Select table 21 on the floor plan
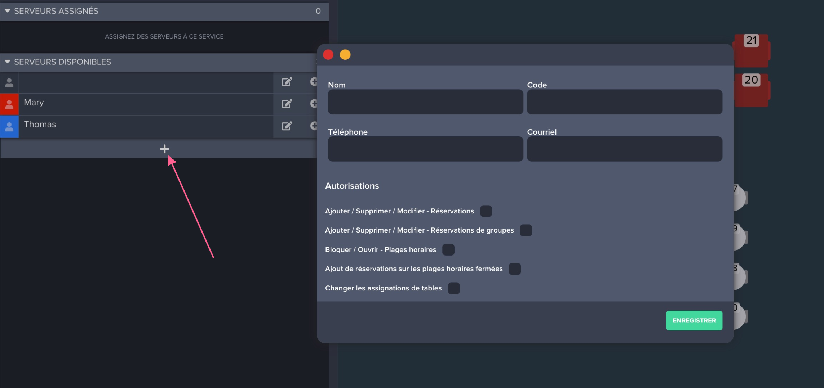824x388 pixels. pyautogui.click(x=751, y=50)
